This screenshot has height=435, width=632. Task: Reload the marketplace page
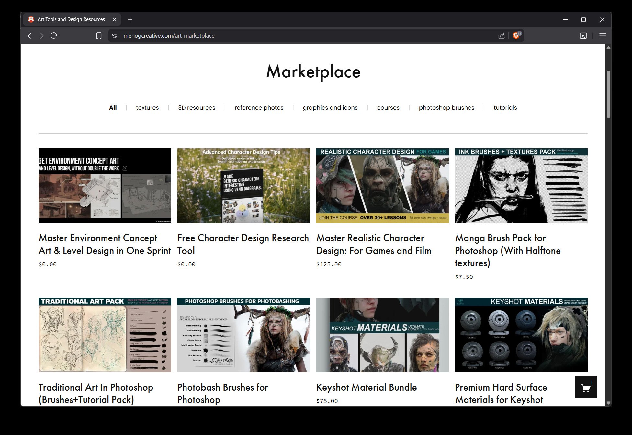(x=54, y=36)
